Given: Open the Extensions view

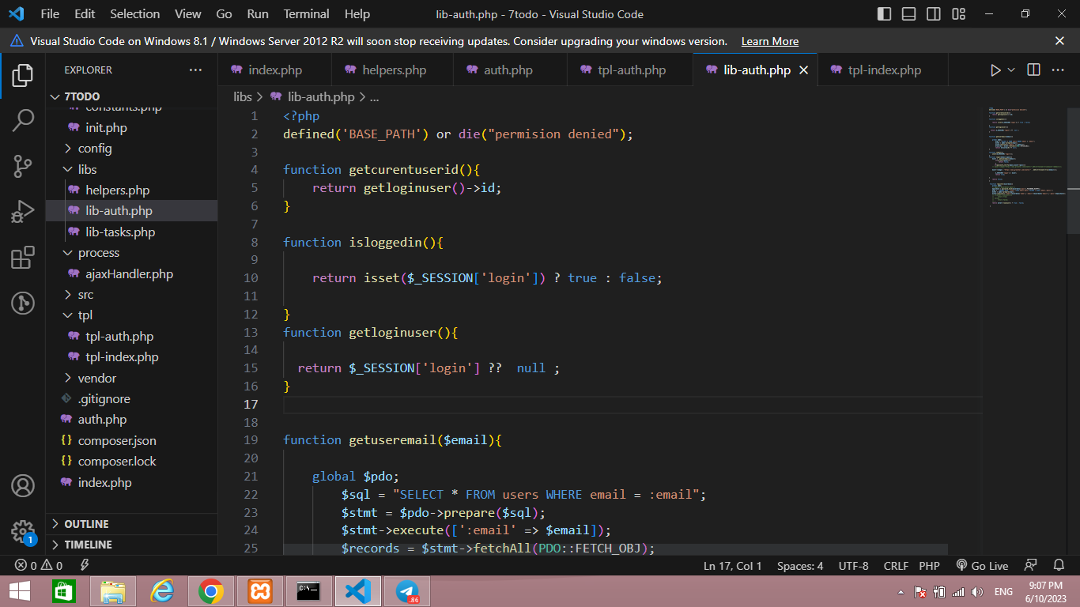Looking at the screenshot, I should [22, 258].
